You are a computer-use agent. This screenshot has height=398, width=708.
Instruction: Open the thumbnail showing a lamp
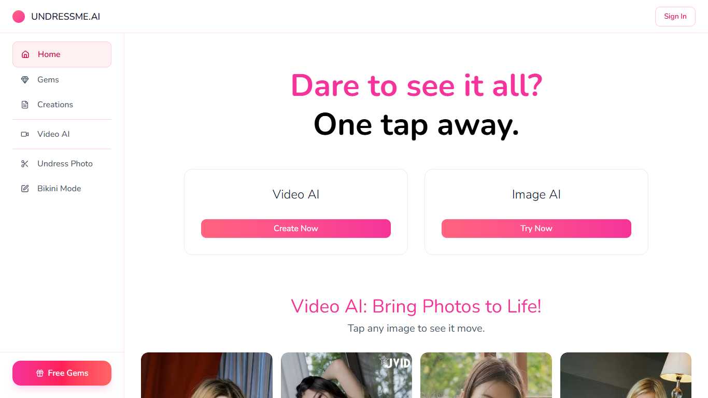pos(626,375)
